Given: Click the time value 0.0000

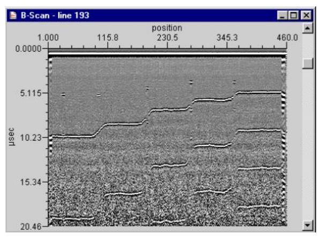Looking at the screenshot, I should [28, 49].
